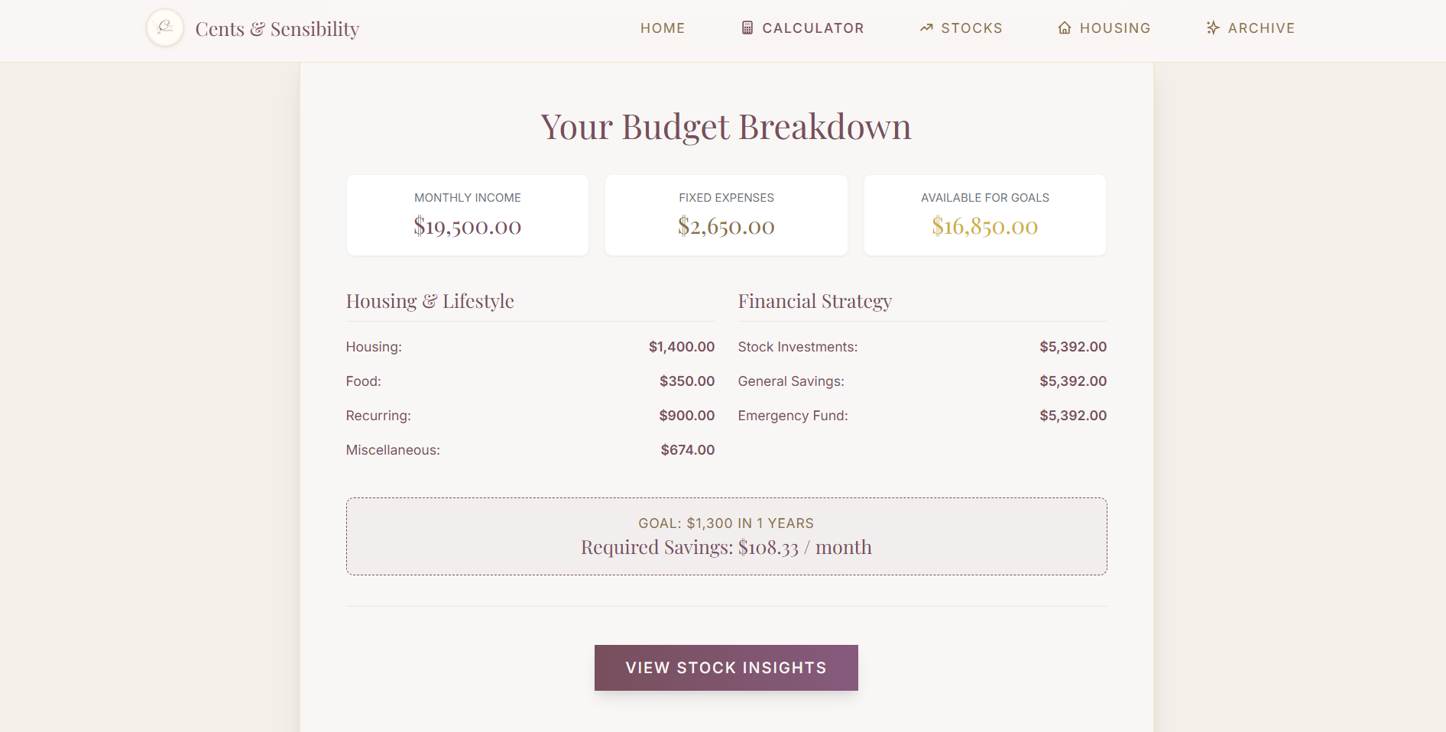This screenshot has height=732, width=1446.
Task: Click the Cents & Sensibility logo icon
Action: (x=165, y=28)
